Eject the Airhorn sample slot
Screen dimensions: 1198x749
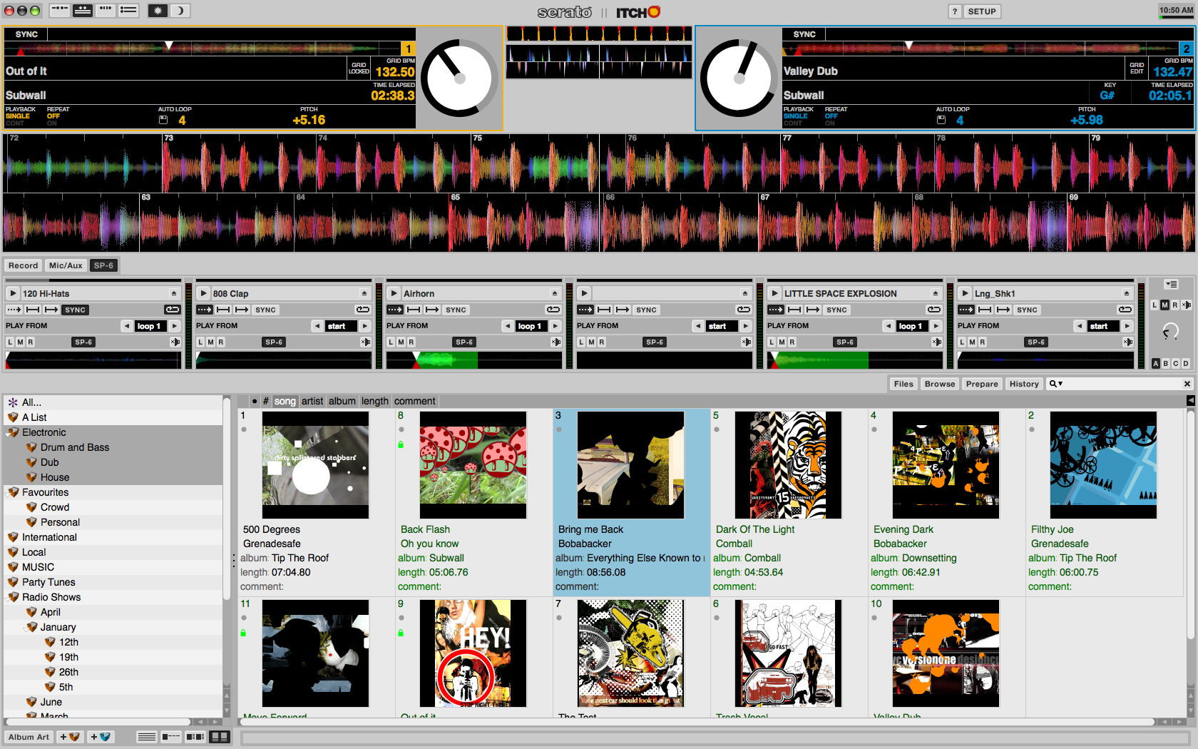pos(554,293)
